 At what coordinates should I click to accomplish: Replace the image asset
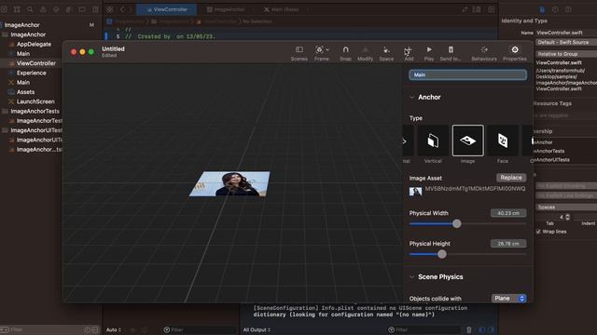click(511, 178)
